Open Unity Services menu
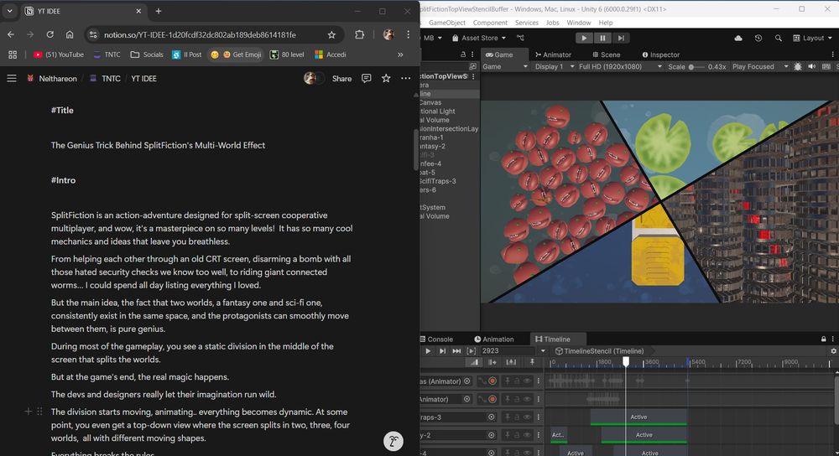This screenshot has height=456, width=839. coord(527,23)
